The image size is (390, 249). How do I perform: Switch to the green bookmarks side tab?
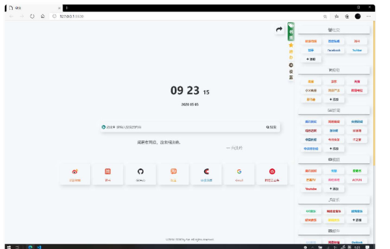coord(291,32)
